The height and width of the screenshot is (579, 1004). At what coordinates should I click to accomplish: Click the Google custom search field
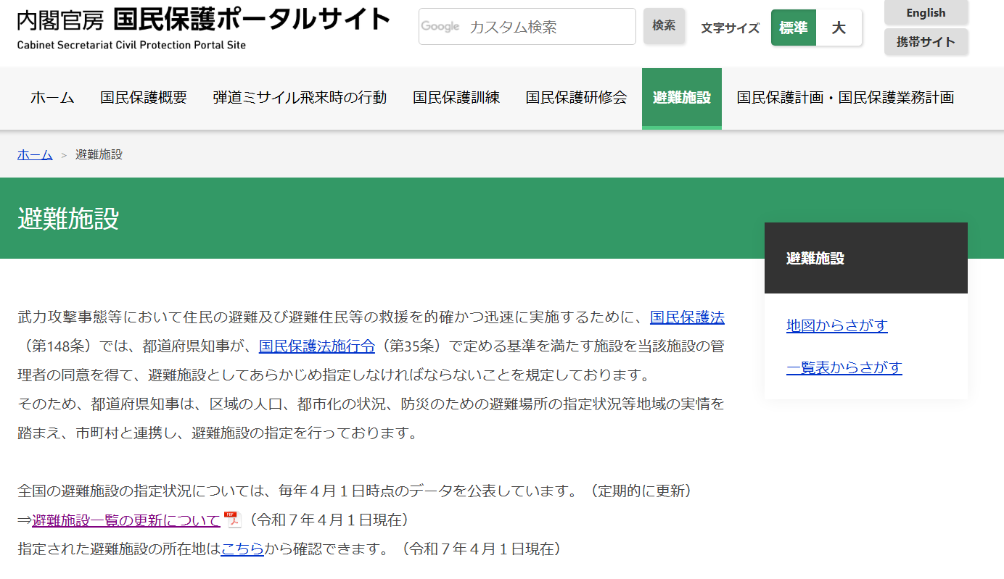tap(537, 27)
